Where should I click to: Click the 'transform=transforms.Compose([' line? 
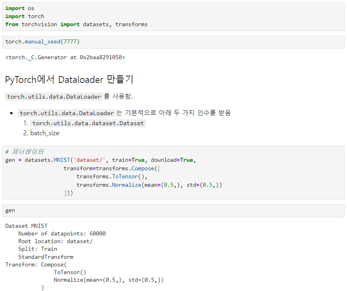coord(112,168)
